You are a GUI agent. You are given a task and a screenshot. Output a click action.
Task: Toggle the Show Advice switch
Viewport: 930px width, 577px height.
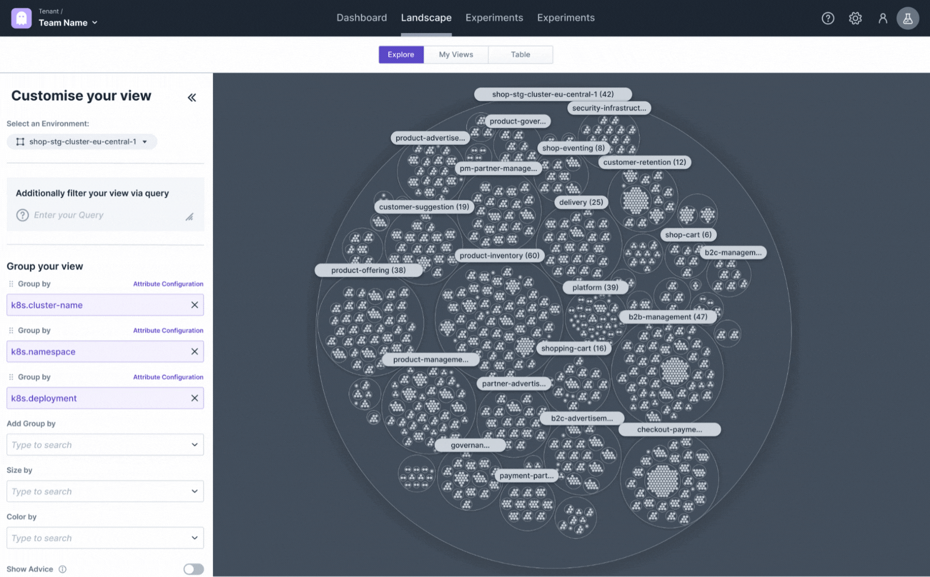point(193,569)
